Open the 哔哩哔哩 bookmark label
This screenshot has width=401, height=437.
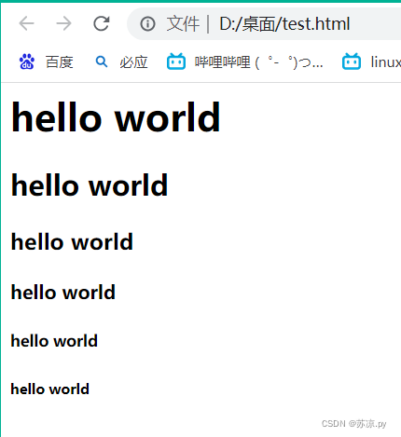pyautogui.click(x=258, y=62)
